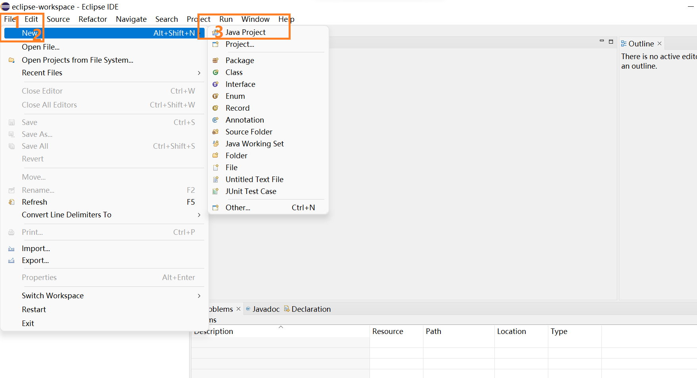Expand Convert Line Delimiters To submenu arrow
The height and width of the screenshot is (378, 697).
(199, 215)
